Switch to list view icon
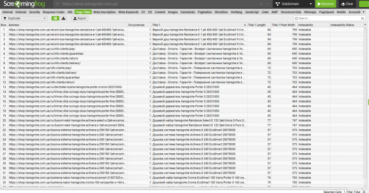The image size is (369, 193). 55,18
